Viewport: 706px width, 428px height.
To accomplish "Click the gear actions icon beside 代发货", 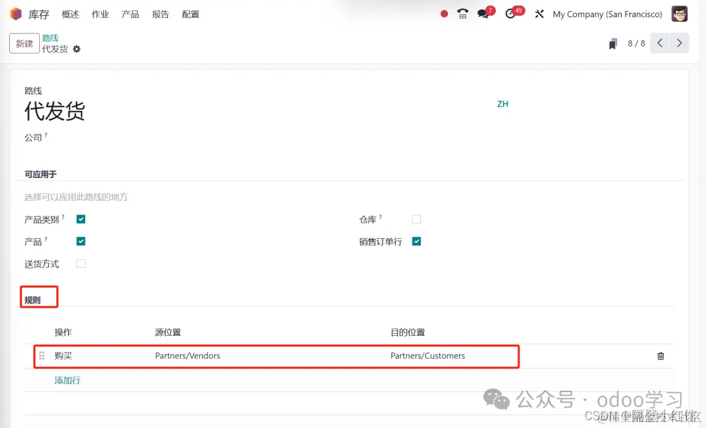I will 76,48.
